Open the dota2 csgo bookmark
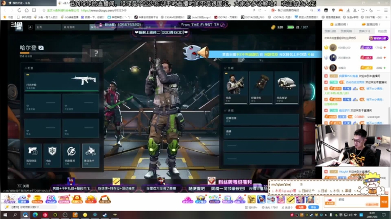The width and height of the screenshot is (391, 219). (x=199, y=17)
